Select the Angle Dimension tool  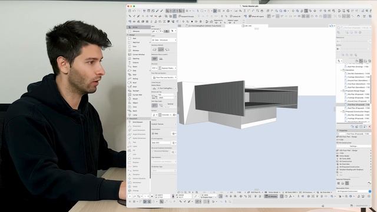[138, 134]
